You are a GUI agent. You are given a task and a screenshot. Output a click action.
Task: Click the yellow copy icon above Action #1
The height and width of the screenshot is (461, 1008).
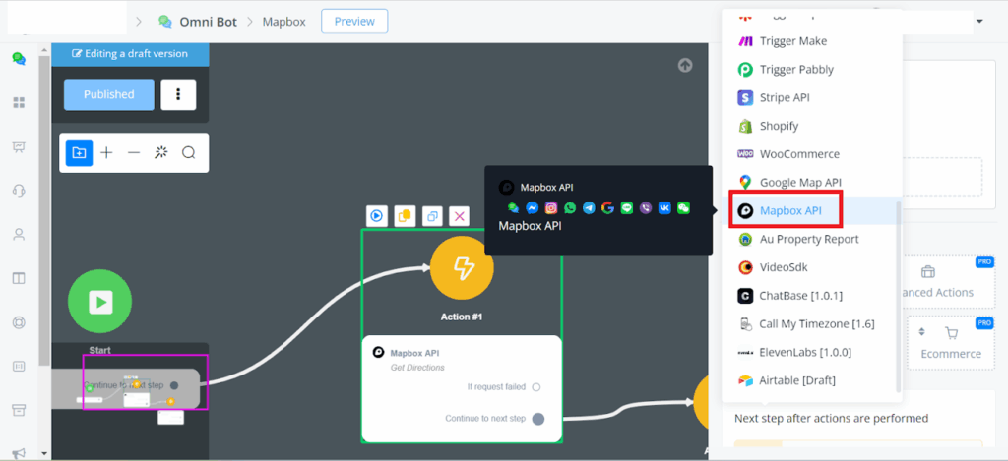click(x=404, y=215)
